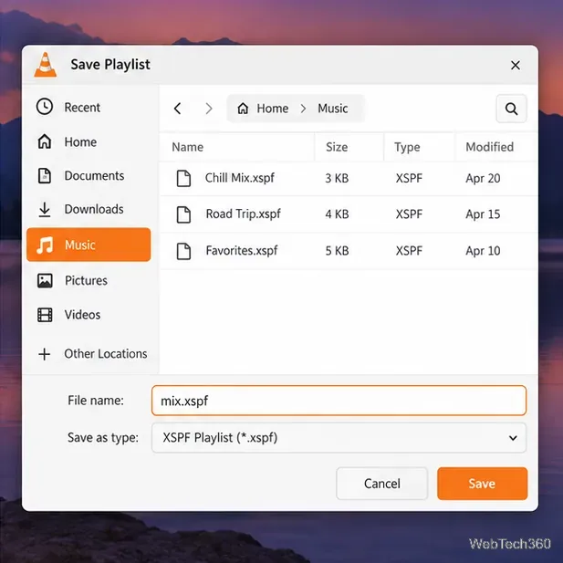This screenshot has width=563, height=563.
Task: Click the chevron arrow in Save as type
Action: point(513,438)
